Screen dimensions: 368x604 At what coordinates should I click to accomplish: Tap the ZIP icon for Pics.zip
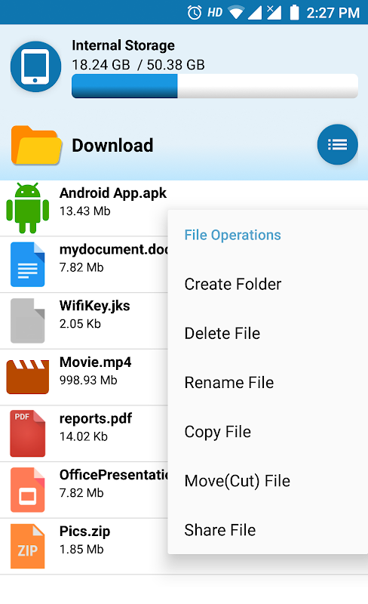[x=28, y=546]
